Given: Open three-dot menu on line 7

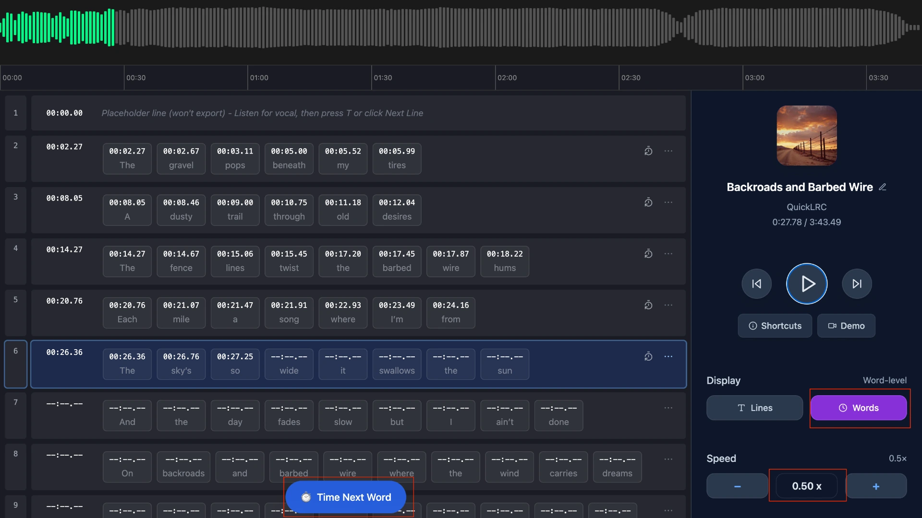Looking at the screenshot, I should (668, 408).
